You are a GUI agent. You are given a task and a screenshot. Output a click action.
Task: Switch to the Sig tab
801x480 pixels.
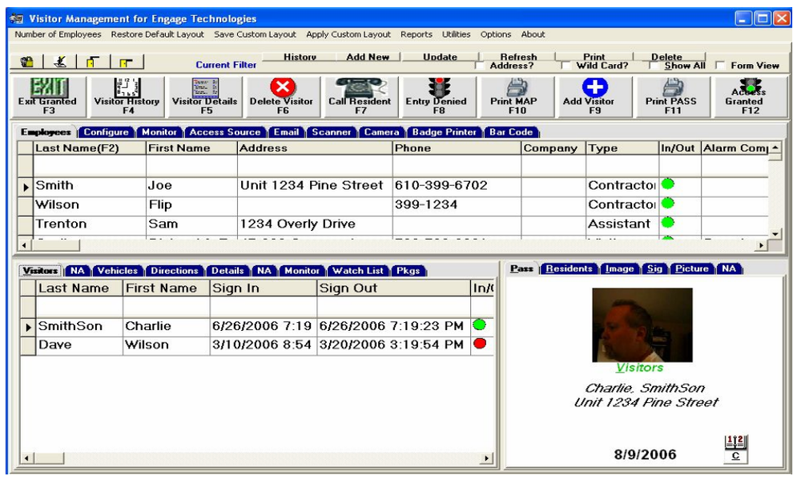pyautogui.click(x=654, y=268)
